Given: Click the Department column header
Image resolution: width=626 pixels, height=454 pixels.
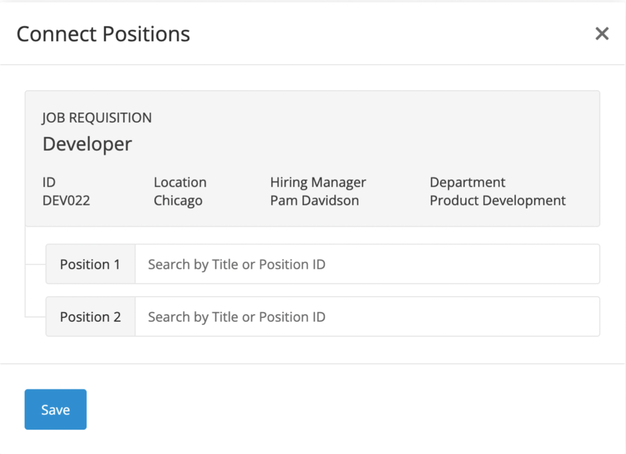Looking at the screenshot, I should [467, 182].
